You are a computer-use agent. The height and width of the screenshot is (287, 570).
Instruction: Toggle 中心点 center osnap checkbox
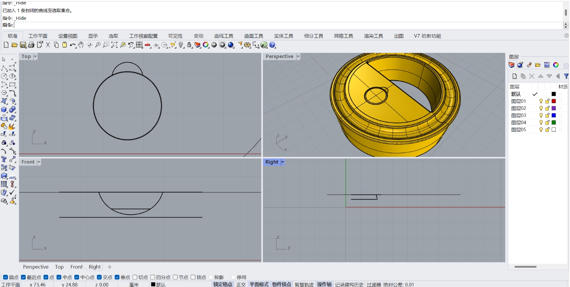[x=77, y=277]
